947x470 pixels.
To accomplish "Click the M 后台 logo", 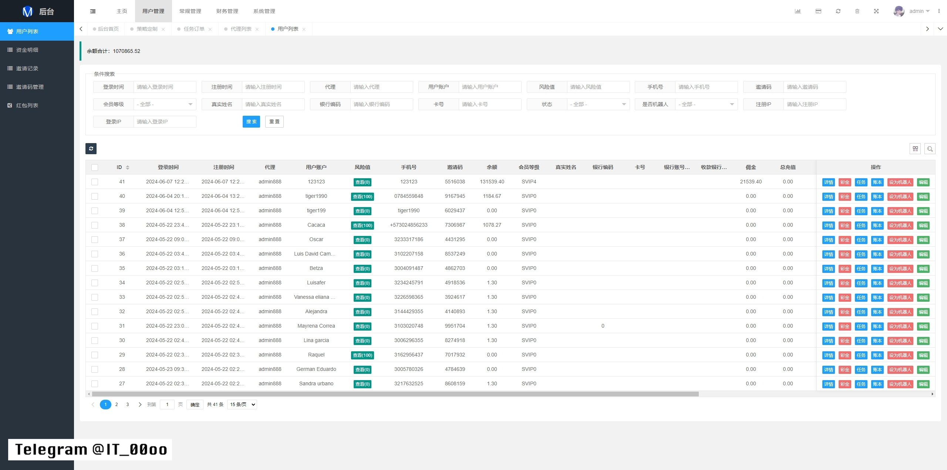I will (37, 11).
